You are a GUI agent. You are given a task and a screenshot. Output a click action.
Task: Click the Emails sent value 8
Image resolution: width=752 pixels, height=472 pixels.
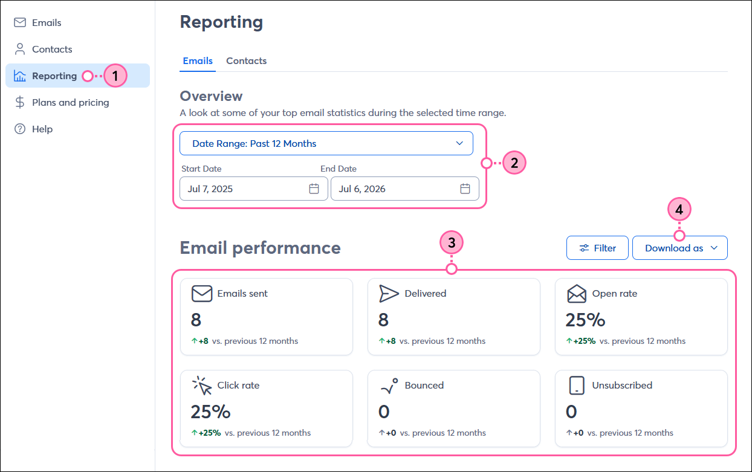click(x=196, y=320)
